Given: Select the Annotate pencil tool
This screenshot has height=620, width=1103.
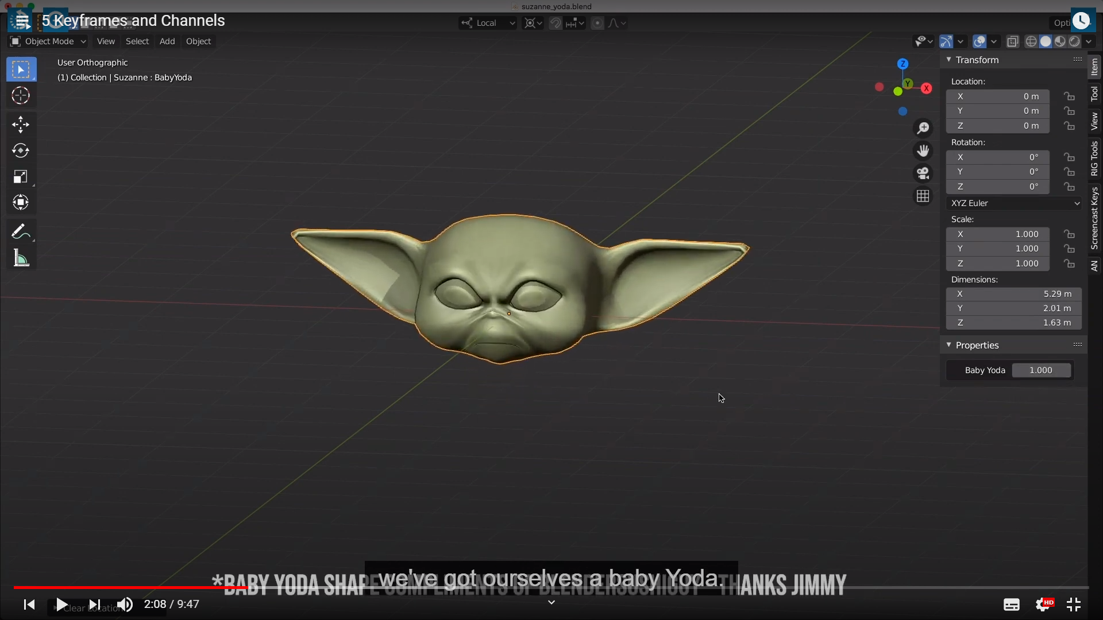Looking at the screenshot, I should click(x=21, y=232).
